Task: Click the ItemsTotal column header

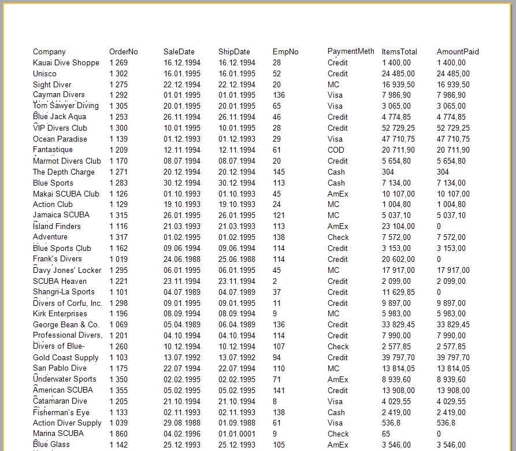Action: 399,52
